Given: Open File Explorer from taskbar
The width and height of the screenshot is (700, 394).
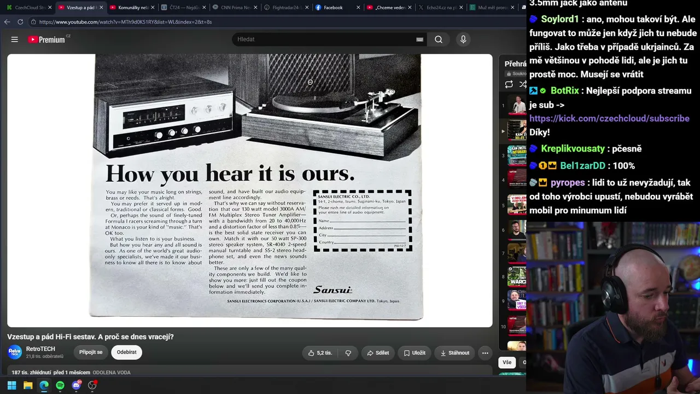Looking at the screenshot, I should point(28,385).
